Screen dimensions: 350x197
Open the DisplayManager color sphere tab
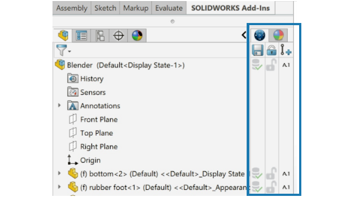click(x=137, y=35)
